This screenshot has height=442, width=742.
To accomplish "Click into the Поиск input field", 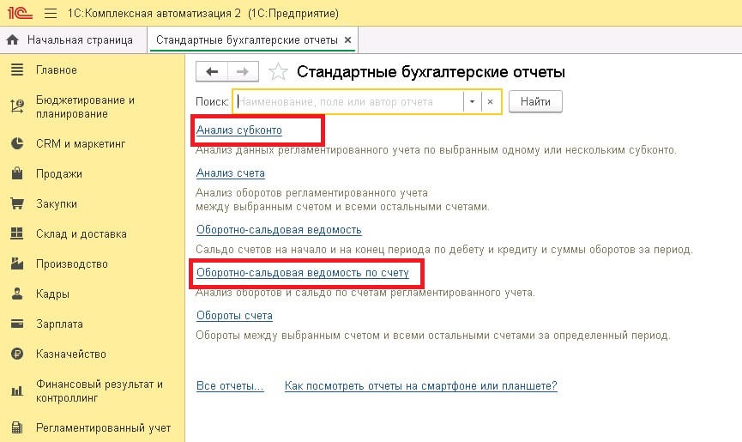I will coord(349,102).
